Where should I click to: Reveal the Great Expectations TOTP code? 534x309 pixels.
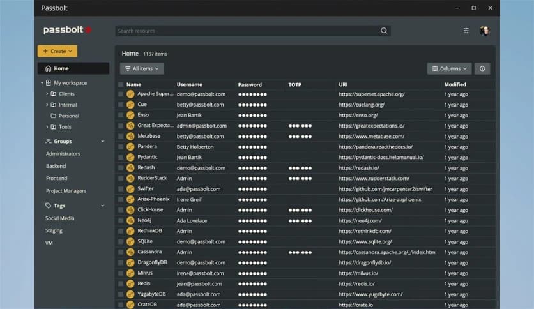pos(300,126)
